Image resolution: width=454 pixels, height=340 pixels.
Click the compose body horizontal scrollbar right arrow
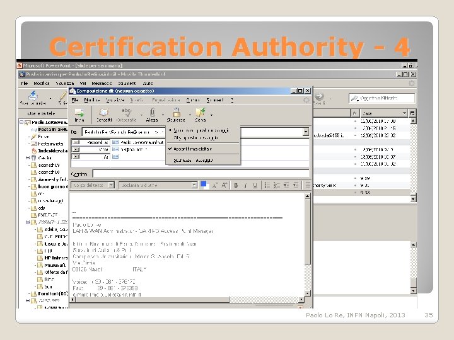click(301, 300)
